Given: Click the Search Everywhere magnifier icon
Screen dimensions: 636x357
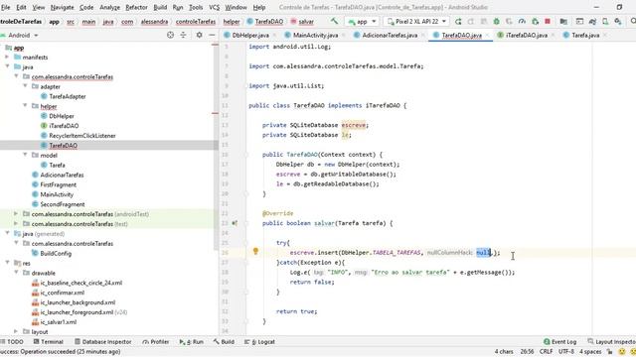Looking at the screenshot, I should point(633,22).
